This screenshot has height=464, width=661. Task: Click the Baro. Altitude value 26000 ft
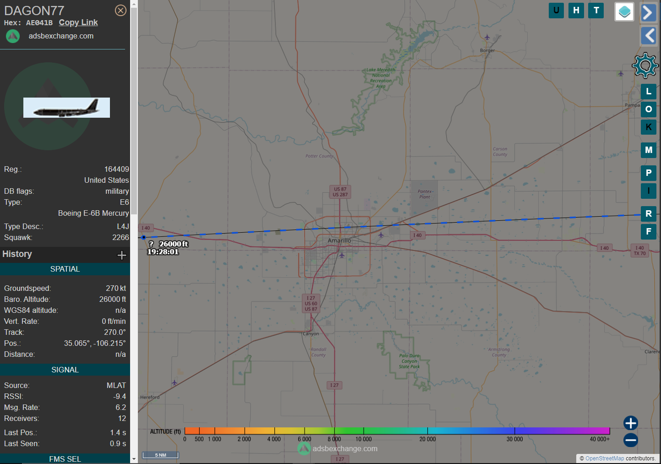(x=113, y=299)
